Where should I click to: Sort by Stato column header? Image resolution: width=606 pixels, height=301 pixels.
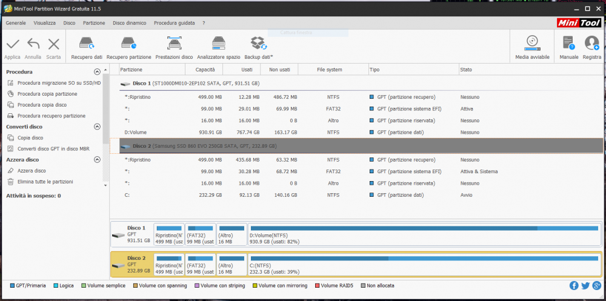click(x=531, y=70)
